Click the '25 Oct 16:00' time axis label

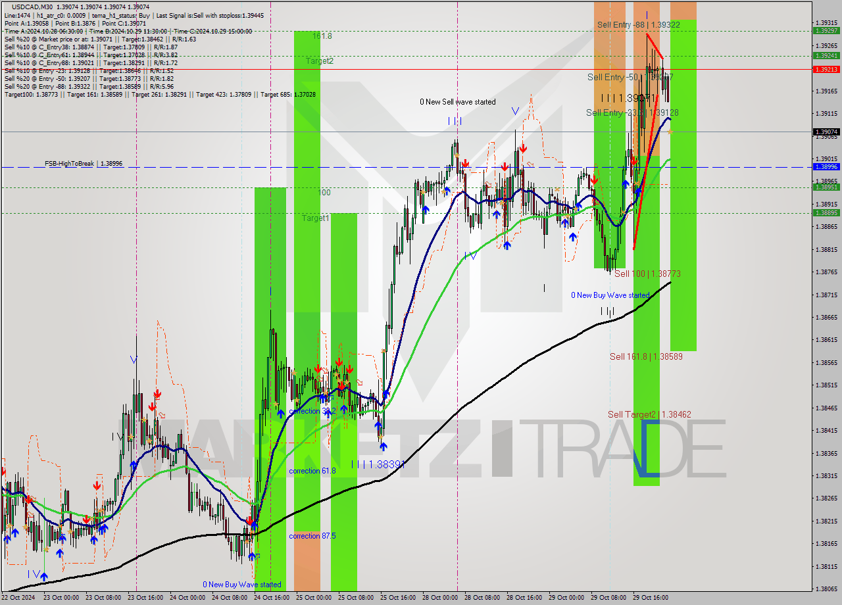point(399,598)
